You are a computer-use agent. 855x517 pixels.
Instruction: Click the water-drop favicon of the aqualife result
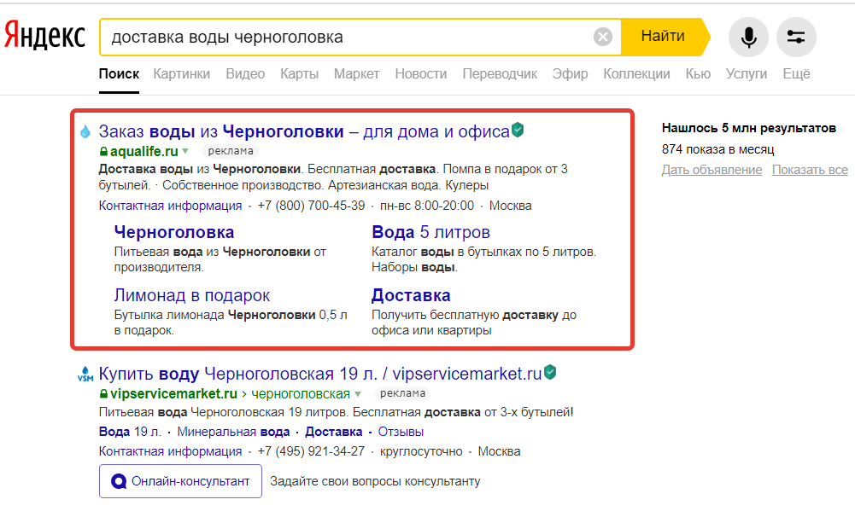pos(85,131)
